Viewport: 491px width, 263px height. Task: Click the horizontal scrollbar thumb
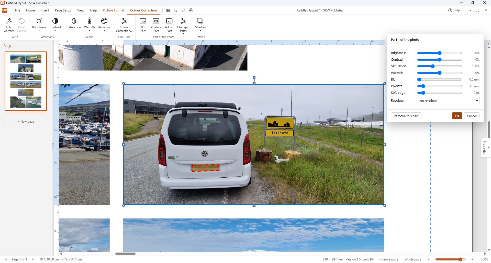point(125,254)
